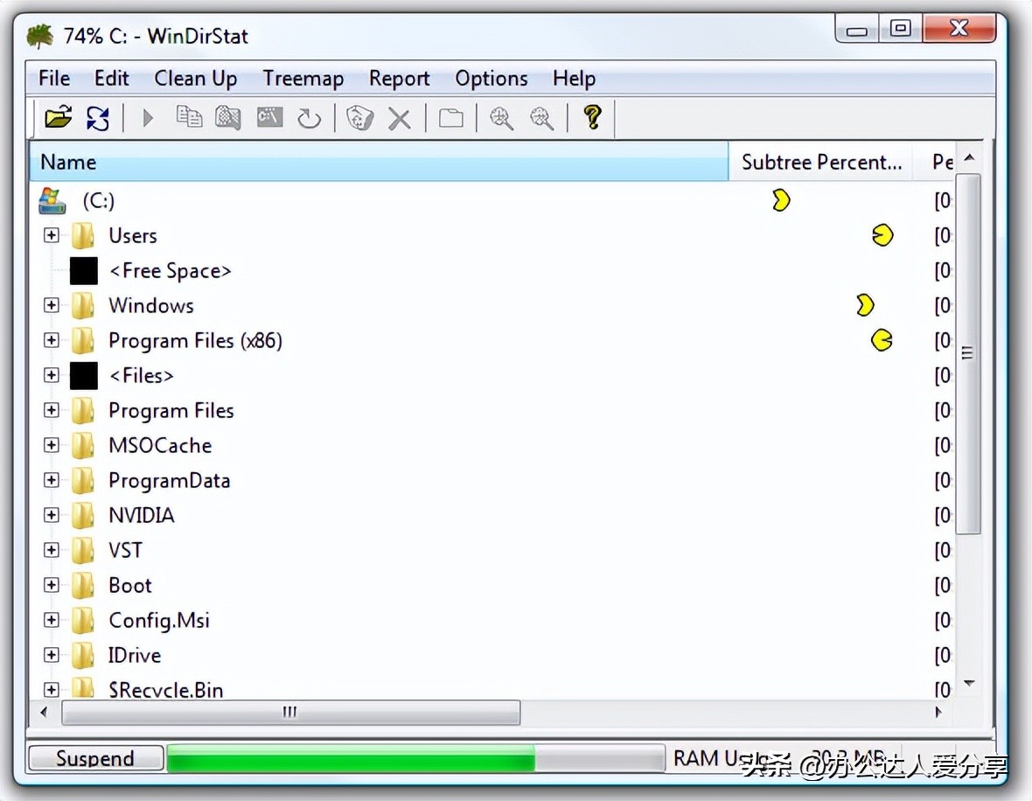Sort by the Subtree Percentage column header
1032x801 pixels.
point(820,162)
